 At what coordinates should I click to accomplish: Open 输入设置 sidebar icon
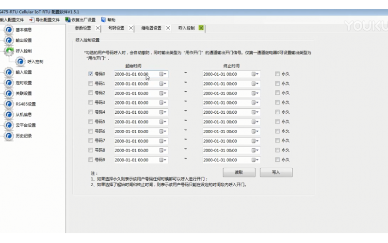tap(9, 72)
